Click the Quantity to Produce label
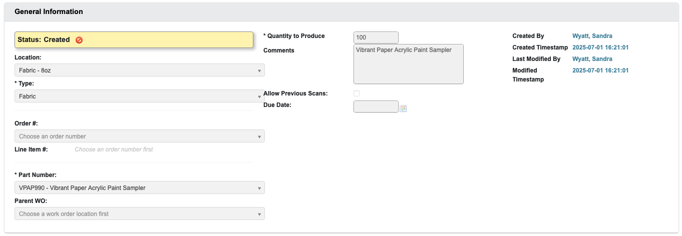The image size is (682, 236). tap(294, 36)
